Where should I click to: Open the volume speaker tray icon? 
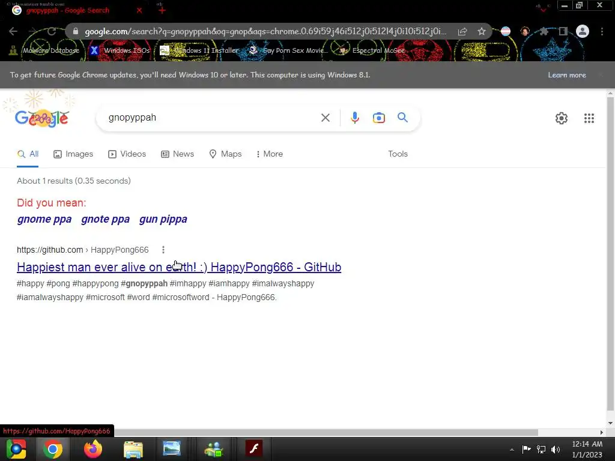coord(556,449)
